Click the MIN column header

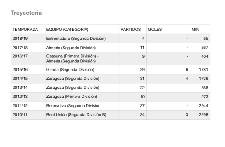[195, 30]
